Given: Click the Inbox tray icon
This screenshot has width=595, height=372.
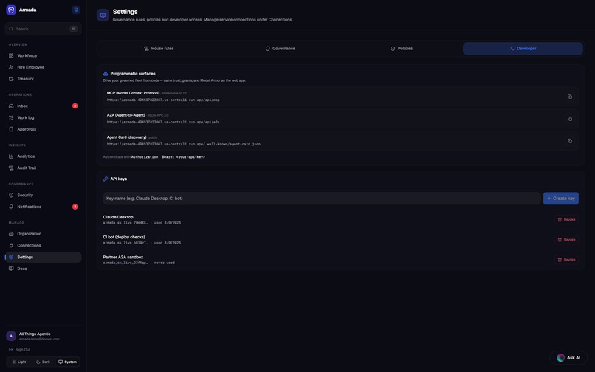Looking at the screenshot, I should (x=11, y=106).
